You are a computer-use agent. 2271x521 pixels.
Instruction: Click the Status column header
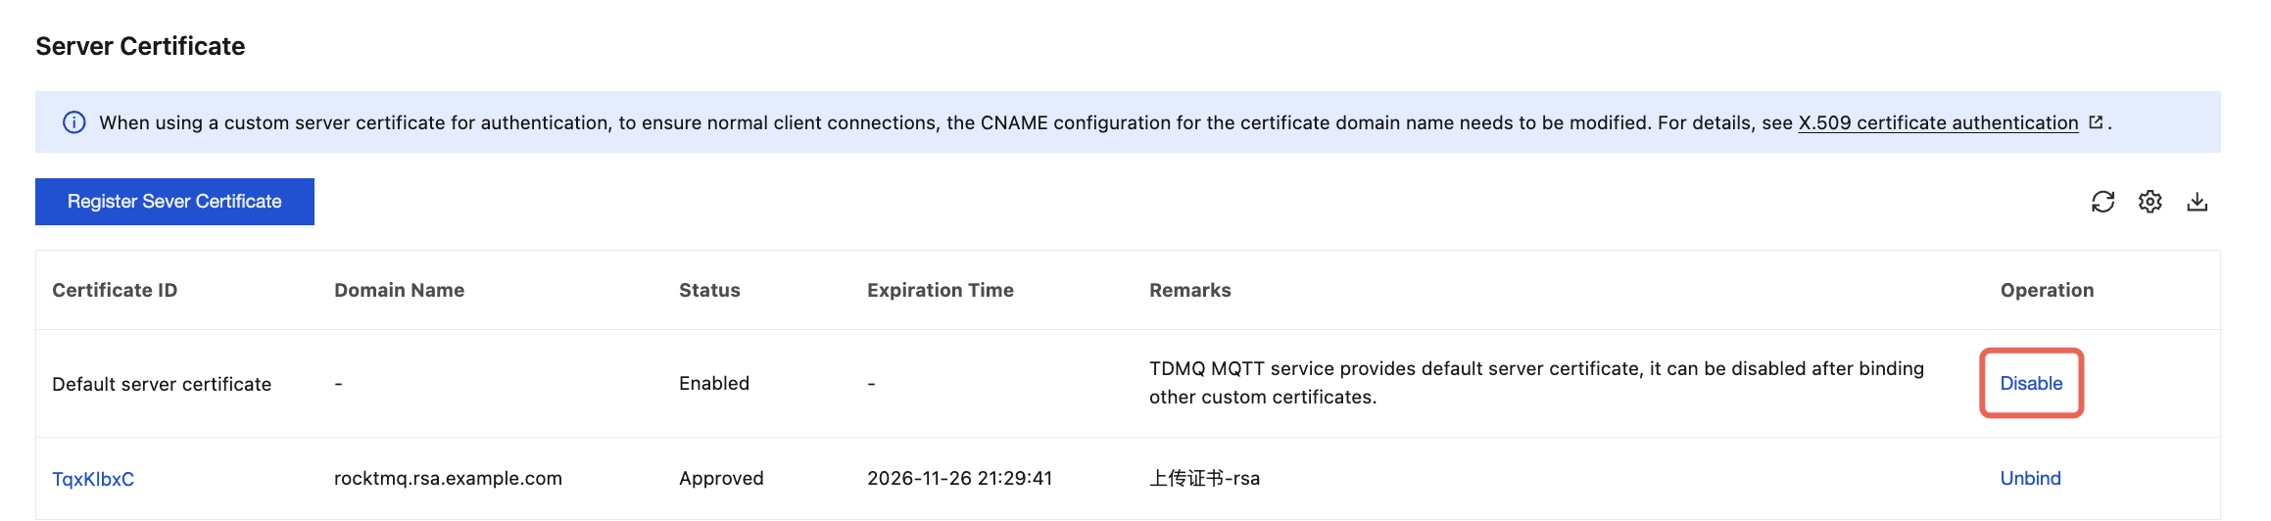pyautogui.click(x=709, y=290)
